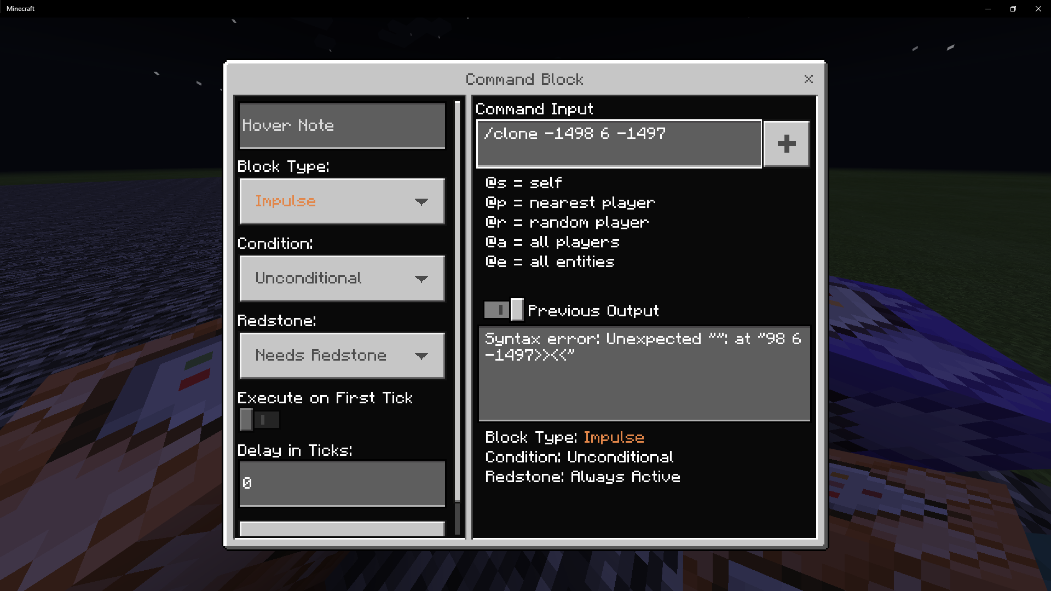Click the Command Block title text
The height and width of the screenshot is (591, 1051).
pos(524,79)
